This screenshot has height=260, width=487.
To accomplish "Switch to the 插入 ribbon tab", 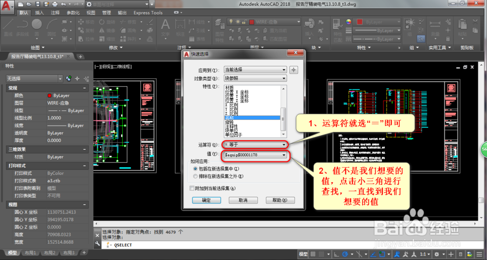I will (x=39, y=13).
